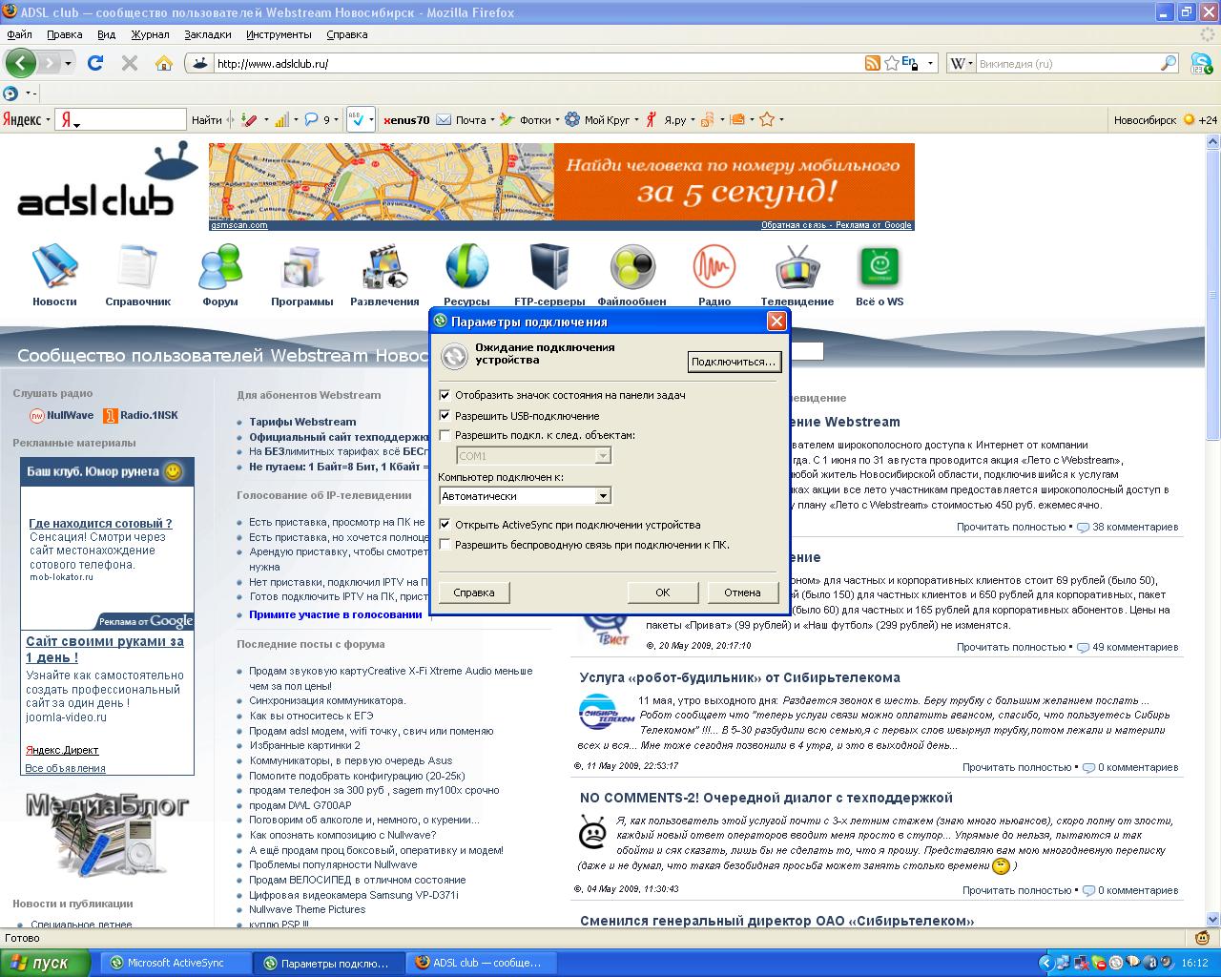Image resolution: width=1221 pixels, height=977 pixels.
Task: Open the Телевидение TV icon
Action: click(x=797, y=267)
